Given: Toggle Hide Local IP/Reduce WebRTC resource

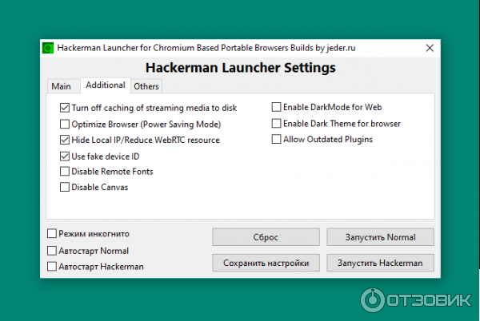Looking at the screenshot, I should (x=65, y=140).
